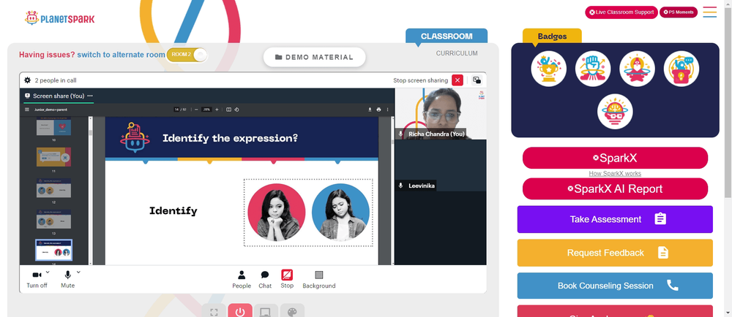Switch to the CURRICULUM tab
732x317 pixels.
point(457,53)
